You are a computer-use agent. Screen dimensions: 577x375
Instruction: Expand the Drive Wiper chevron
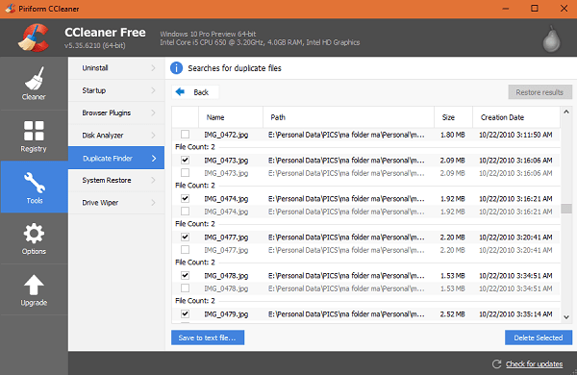pos(154,203)
